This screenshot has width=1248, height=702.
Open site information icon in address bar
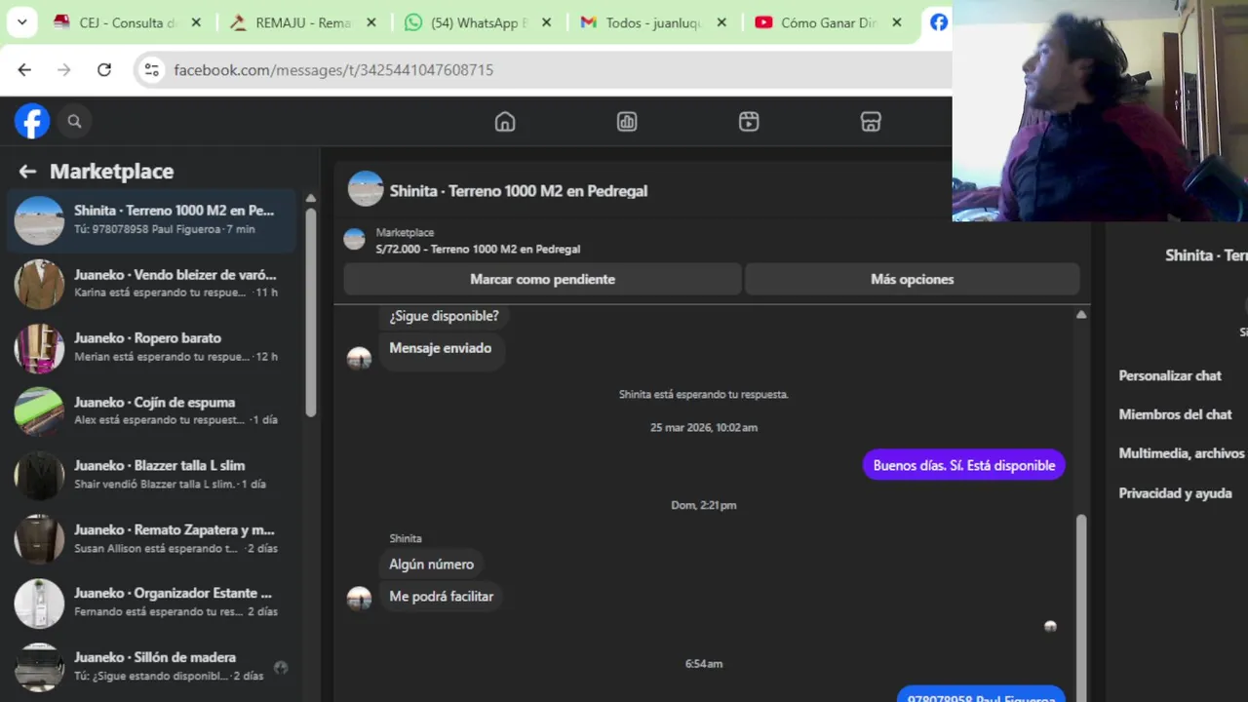(x=151, y=69)
